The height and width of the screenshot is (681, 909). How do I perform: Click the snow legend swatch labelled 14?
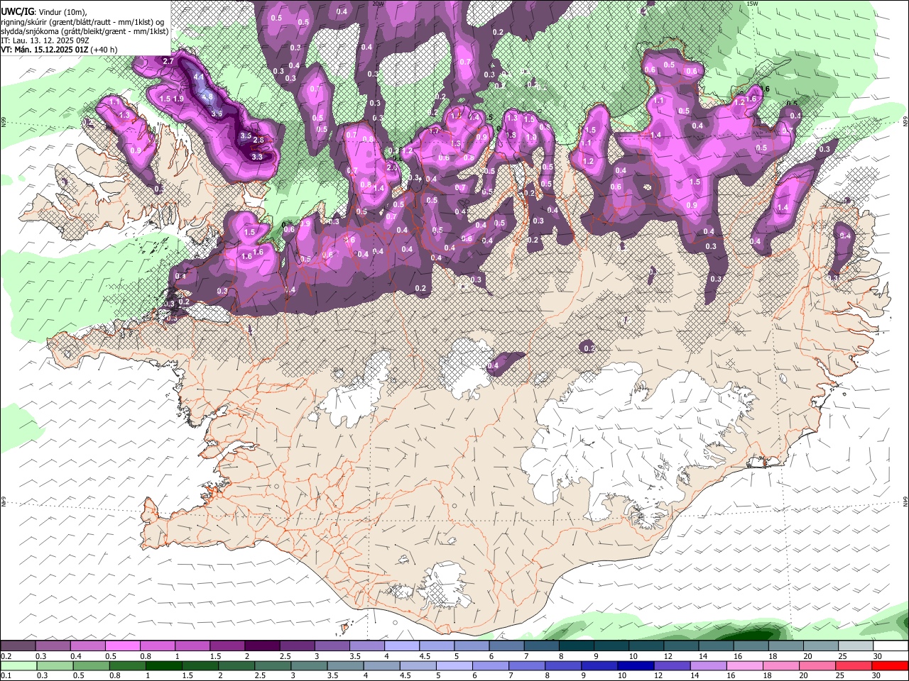tap(717, 646)
